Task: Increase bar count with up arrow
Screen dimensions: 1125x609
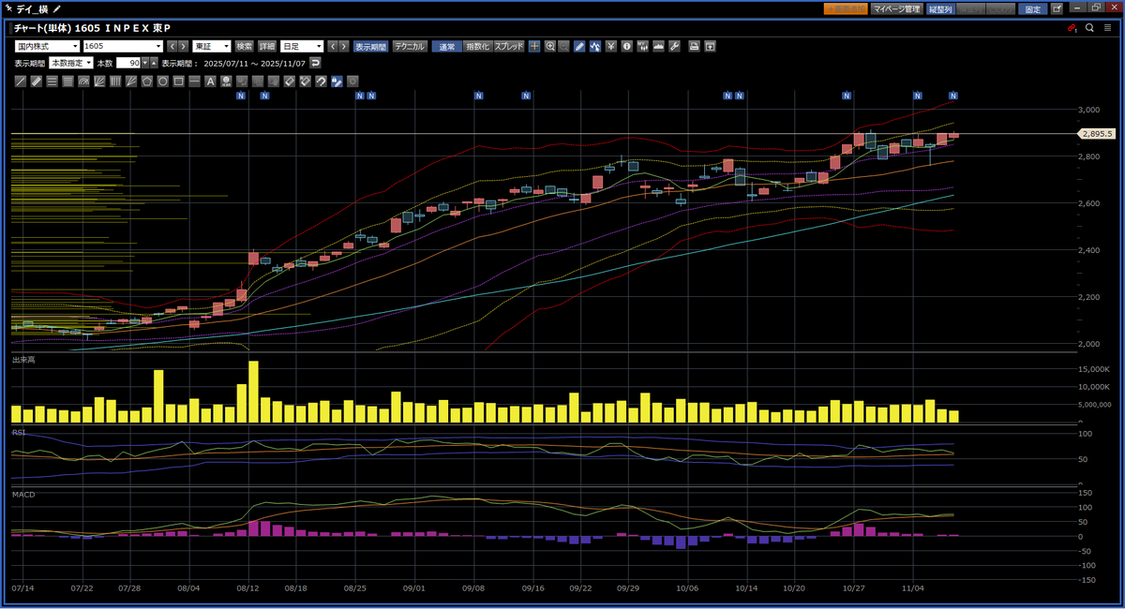Action: (154, 63)
